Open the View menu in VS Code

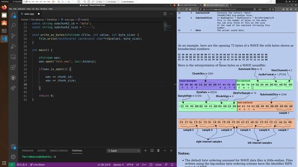(29, 9)
